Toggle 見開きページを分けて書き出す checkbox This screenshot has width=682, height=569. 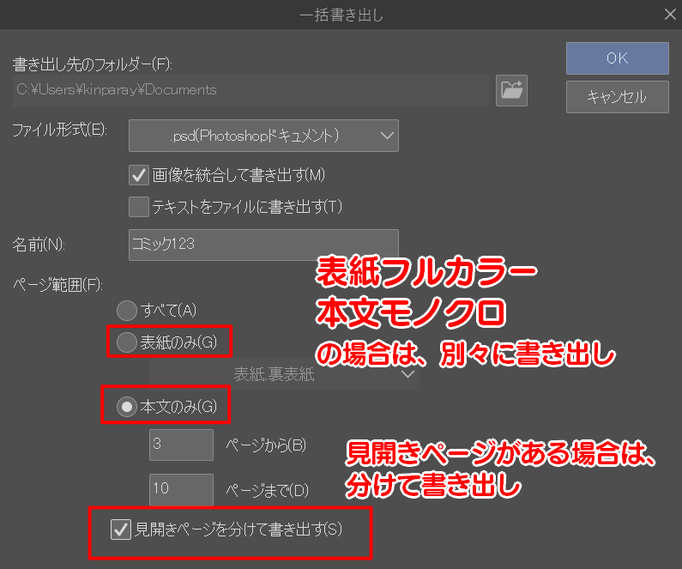point(120,530)
